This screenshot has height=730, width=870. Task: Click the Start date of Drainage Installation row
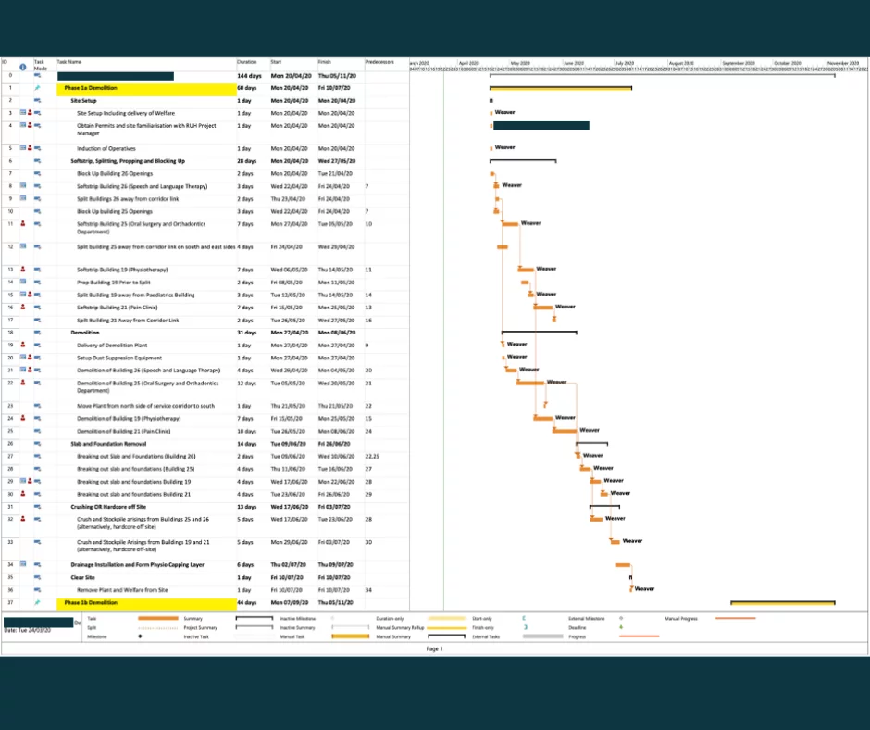(289, 564)
